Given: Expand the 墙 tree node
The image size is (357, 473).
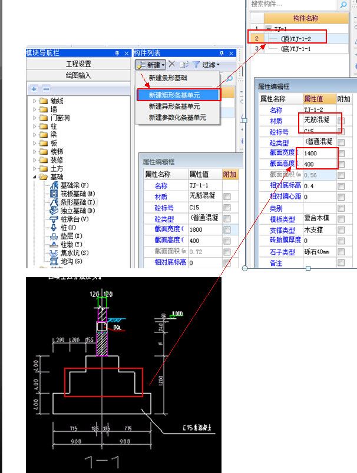Looking at the screenshot, I should pyautogui.click(x=34, y=109).
